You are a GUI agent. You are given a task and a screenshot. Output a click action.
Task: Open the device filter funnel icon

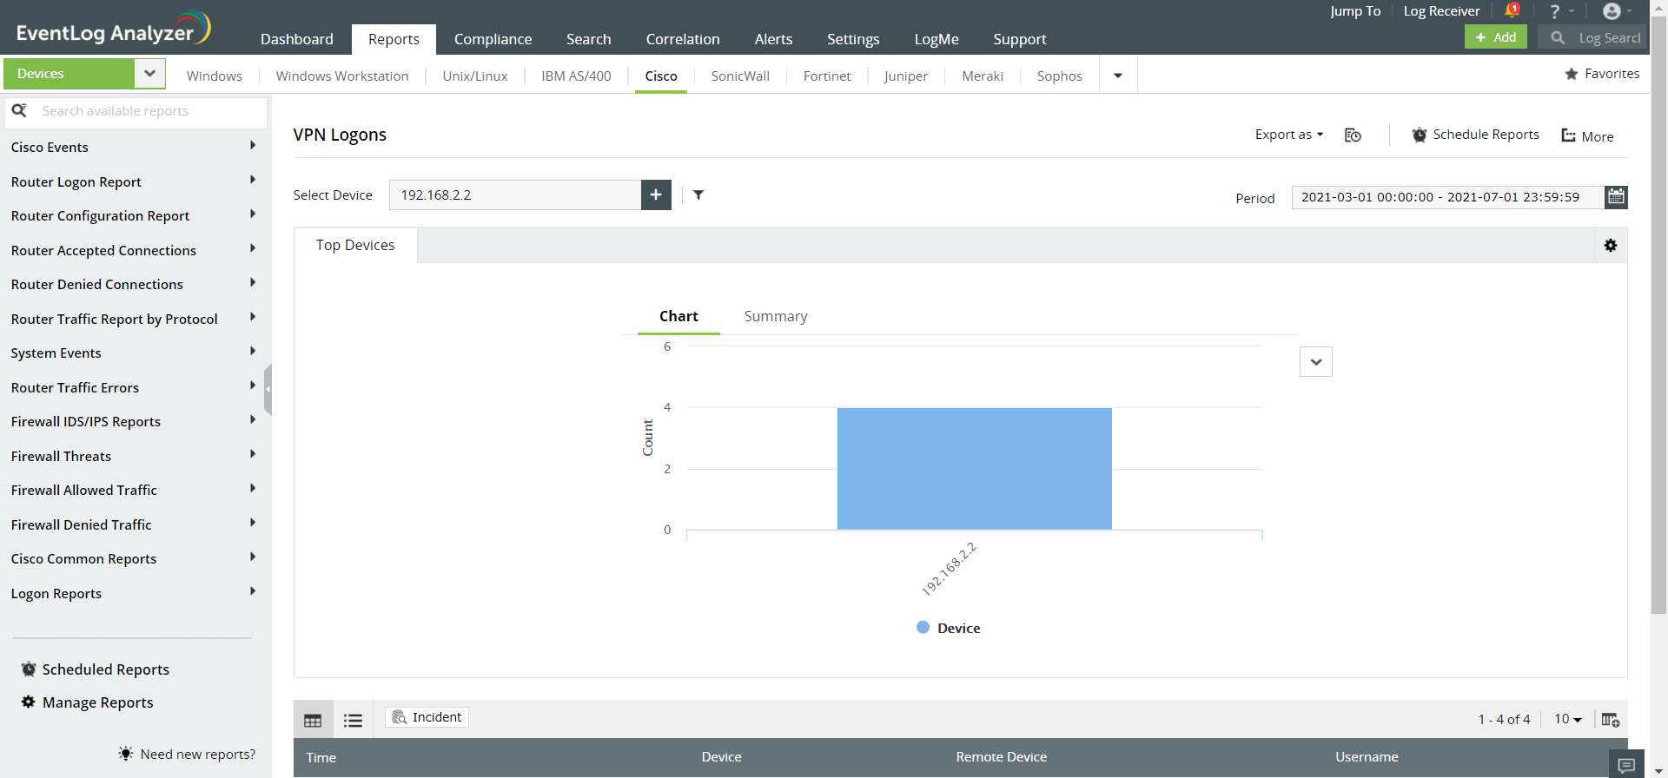click(698, 194)
